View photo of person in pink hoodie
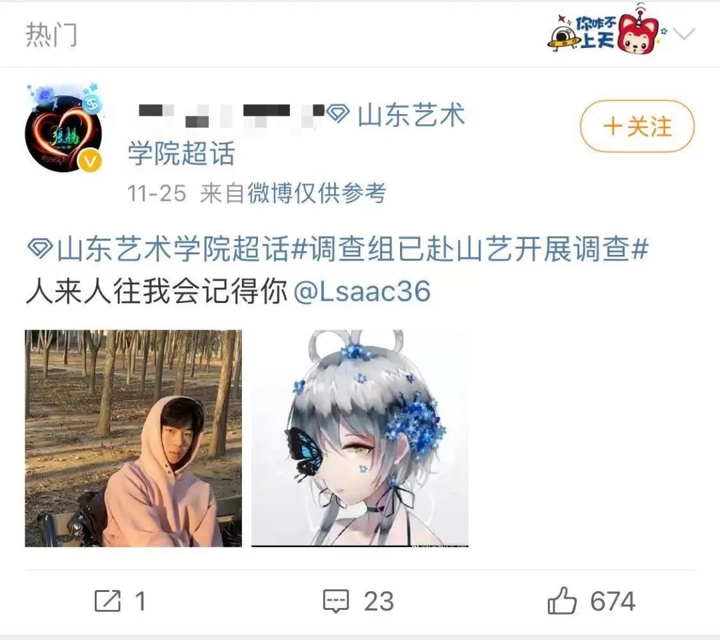 point(133,438)
